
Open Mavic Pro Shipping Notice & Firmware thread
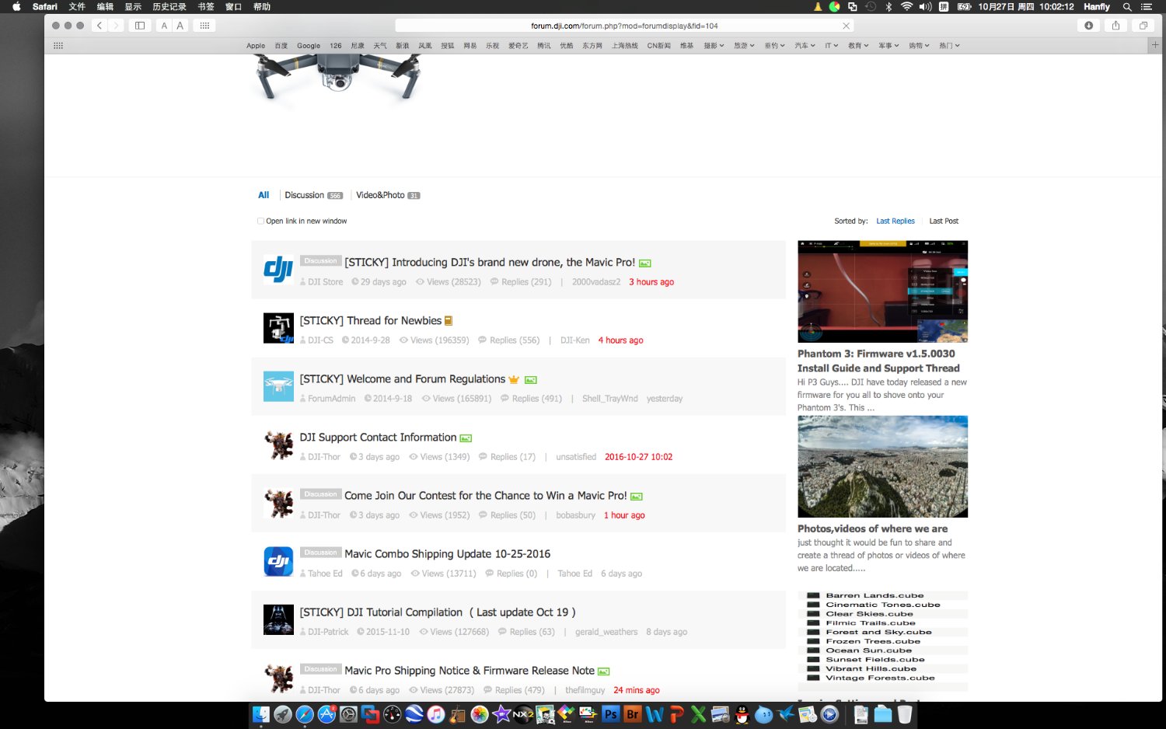click(x=470, y=670)
